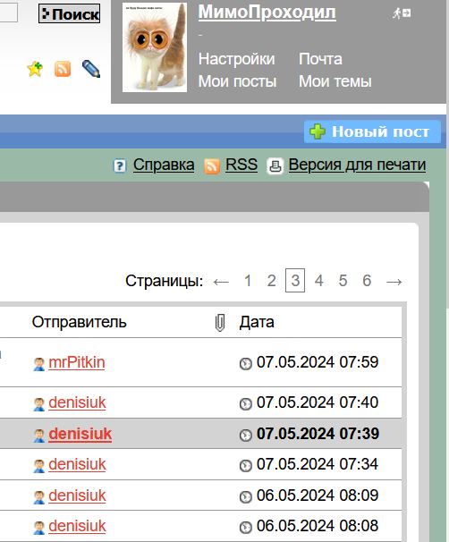Click user icon in 08:08 row
The width and height of the screenshot is (449, 542).
click(39, 528)
